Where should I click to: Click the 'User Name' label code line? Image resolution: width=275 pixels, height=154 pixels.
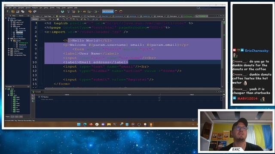coord(91,53)
